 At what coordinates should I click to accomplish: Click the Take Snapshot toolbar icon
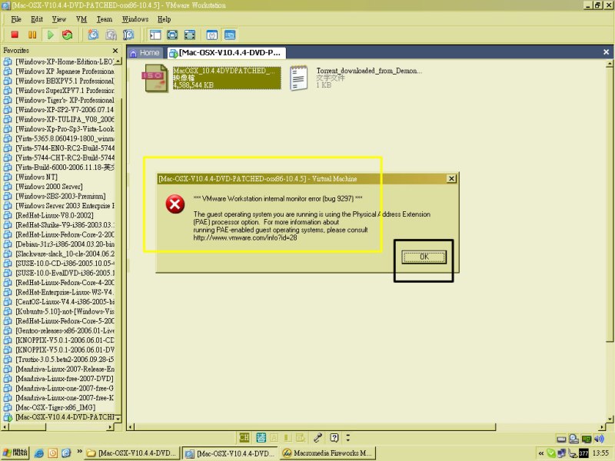pos(93,35)
